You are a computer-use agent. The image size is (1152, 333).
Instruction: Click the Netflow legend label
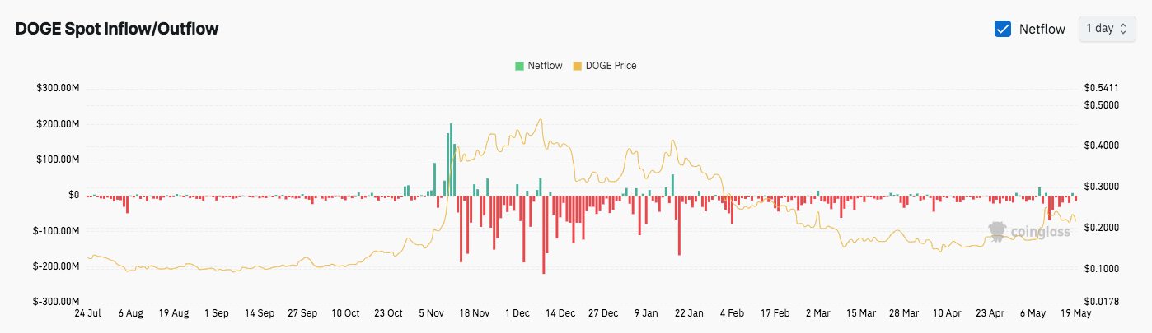(545, 66)
